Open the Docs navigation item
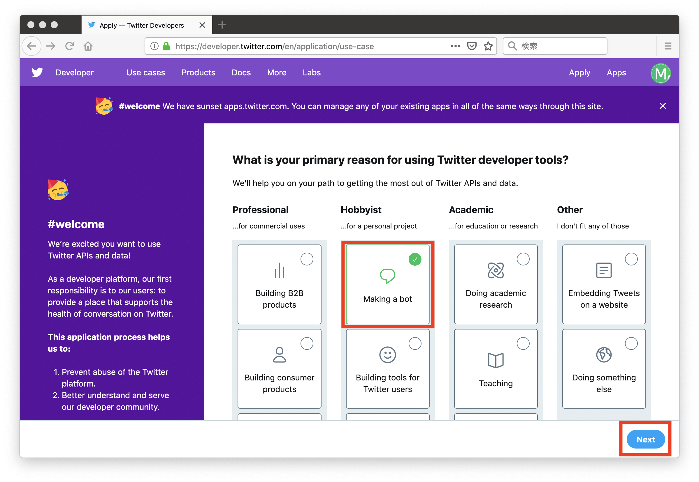 coord(241,73)
